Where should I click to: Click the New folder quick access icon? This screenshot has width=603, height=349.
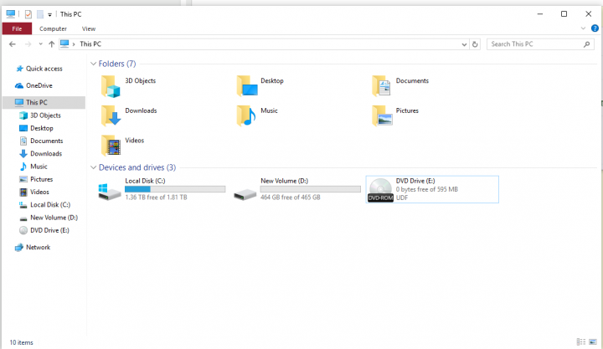40,14
